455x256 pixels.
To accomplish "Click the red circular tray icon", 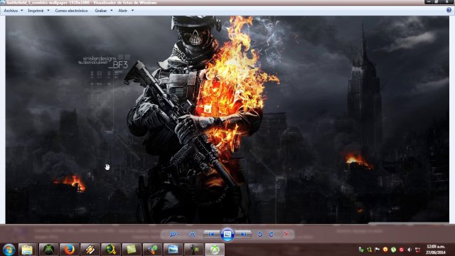I will (401, 250).
